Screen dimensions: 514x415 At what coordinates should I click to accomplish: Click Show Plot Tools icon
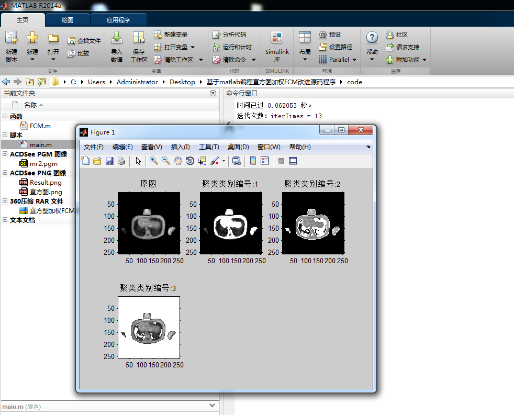[x=293, y=161]
